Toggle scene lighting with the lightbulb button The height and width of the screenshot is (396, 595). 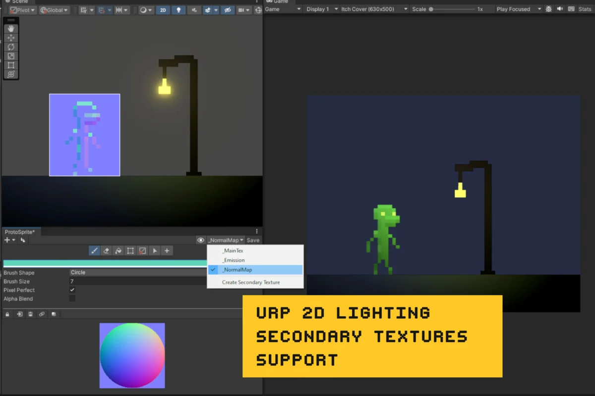pyautogui.click(x=178, y=10)
